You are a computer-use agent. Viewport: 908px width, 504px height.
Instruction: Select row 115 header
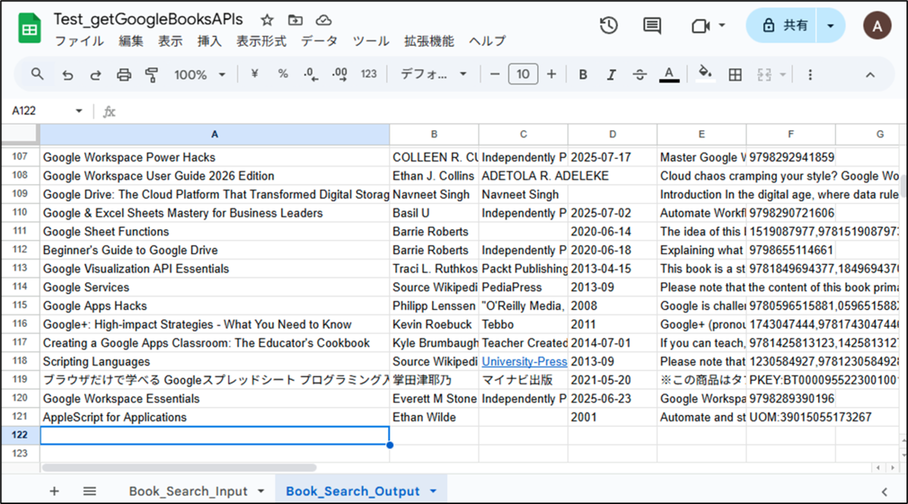(20, 306)
